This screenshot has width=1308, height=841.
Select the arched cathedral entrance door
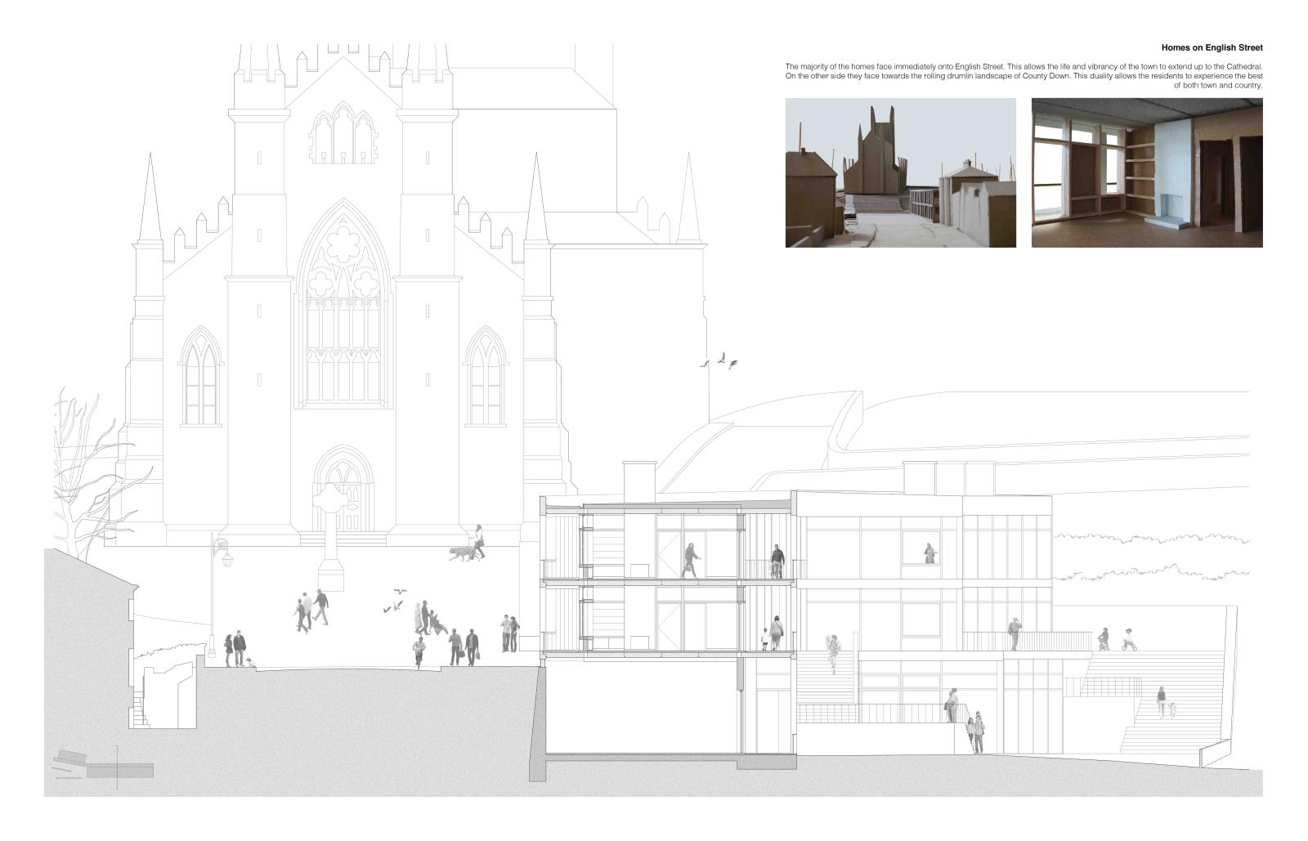click(x=344, y=489)
